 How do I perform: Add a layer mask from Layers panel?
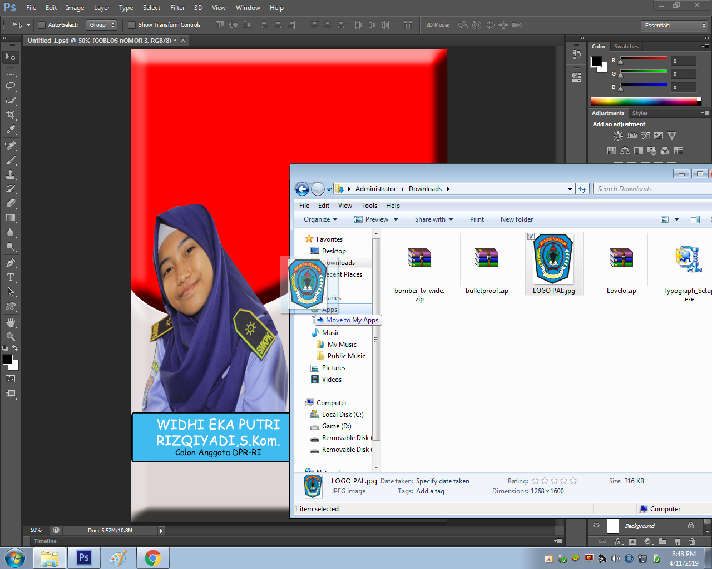click(632, 541)
